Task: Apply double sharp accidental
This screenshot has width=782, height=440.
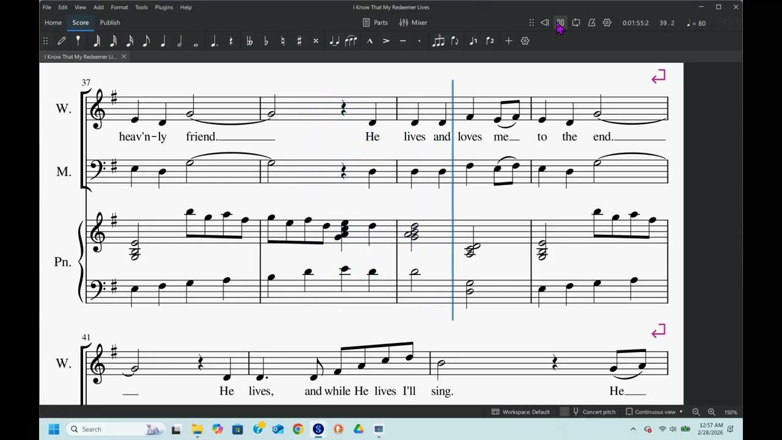Action: click(x=316, y=41)
